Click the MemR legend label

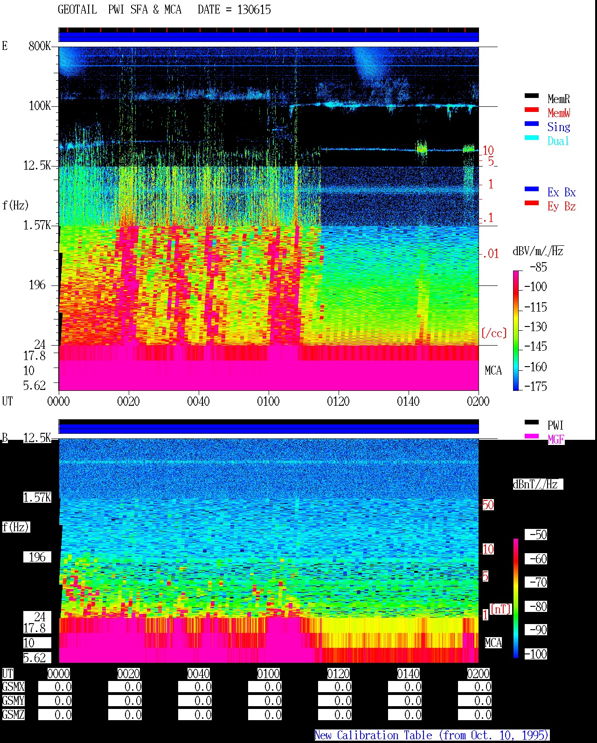(559, 99)
